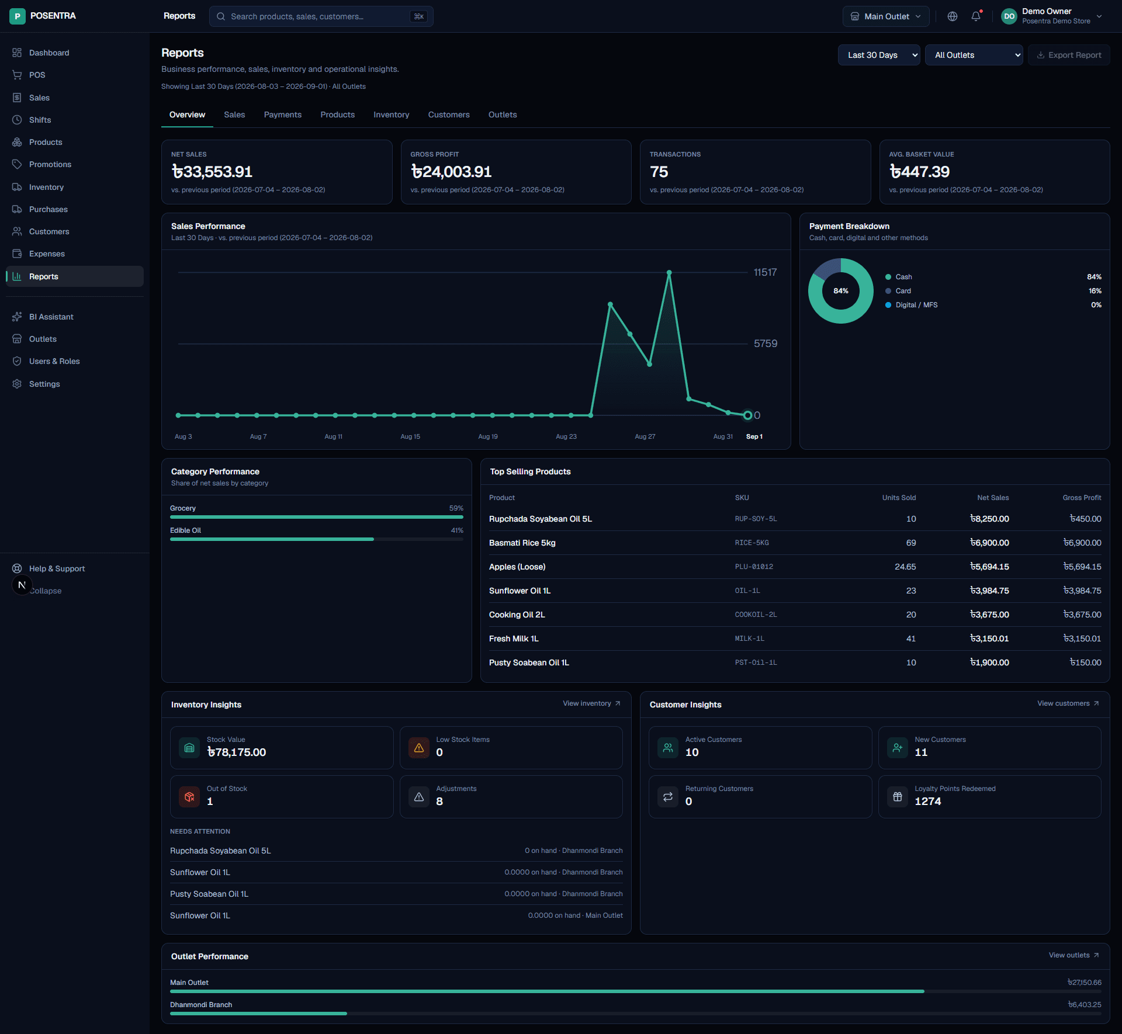Click Export Report button
Image resolution: width=1122 pixels, height=1034 pixels.
(x=1069, y=55)
